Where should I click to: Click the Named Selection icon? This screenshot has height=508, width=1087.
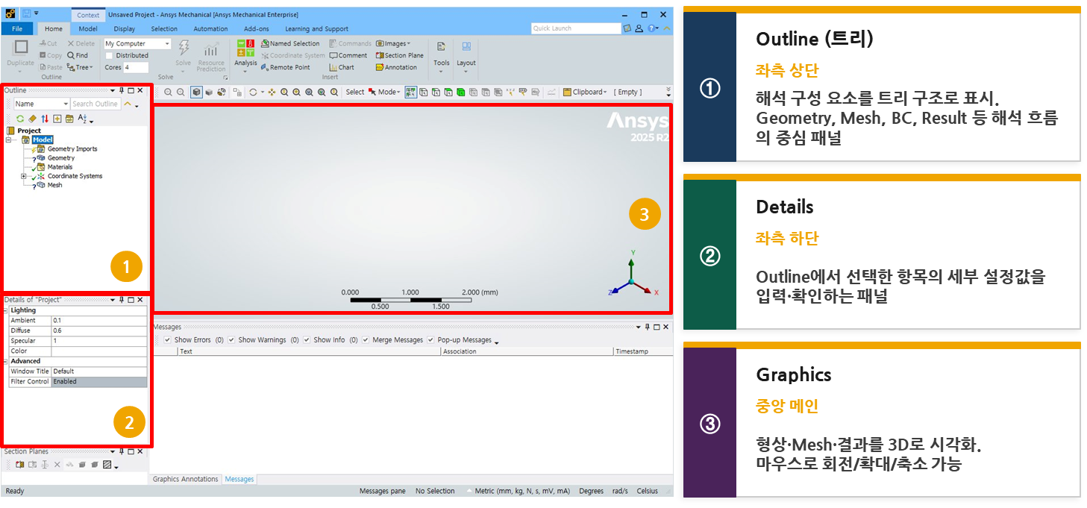[x=265, y=43]
